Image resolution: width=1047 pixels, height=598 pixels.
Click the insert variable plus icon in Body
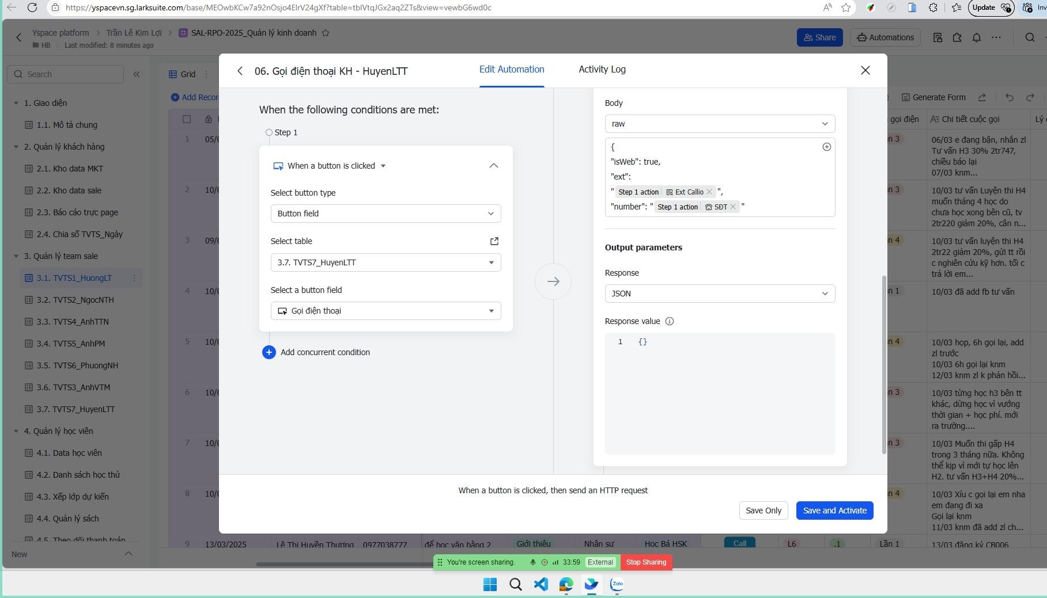(826, 147)
